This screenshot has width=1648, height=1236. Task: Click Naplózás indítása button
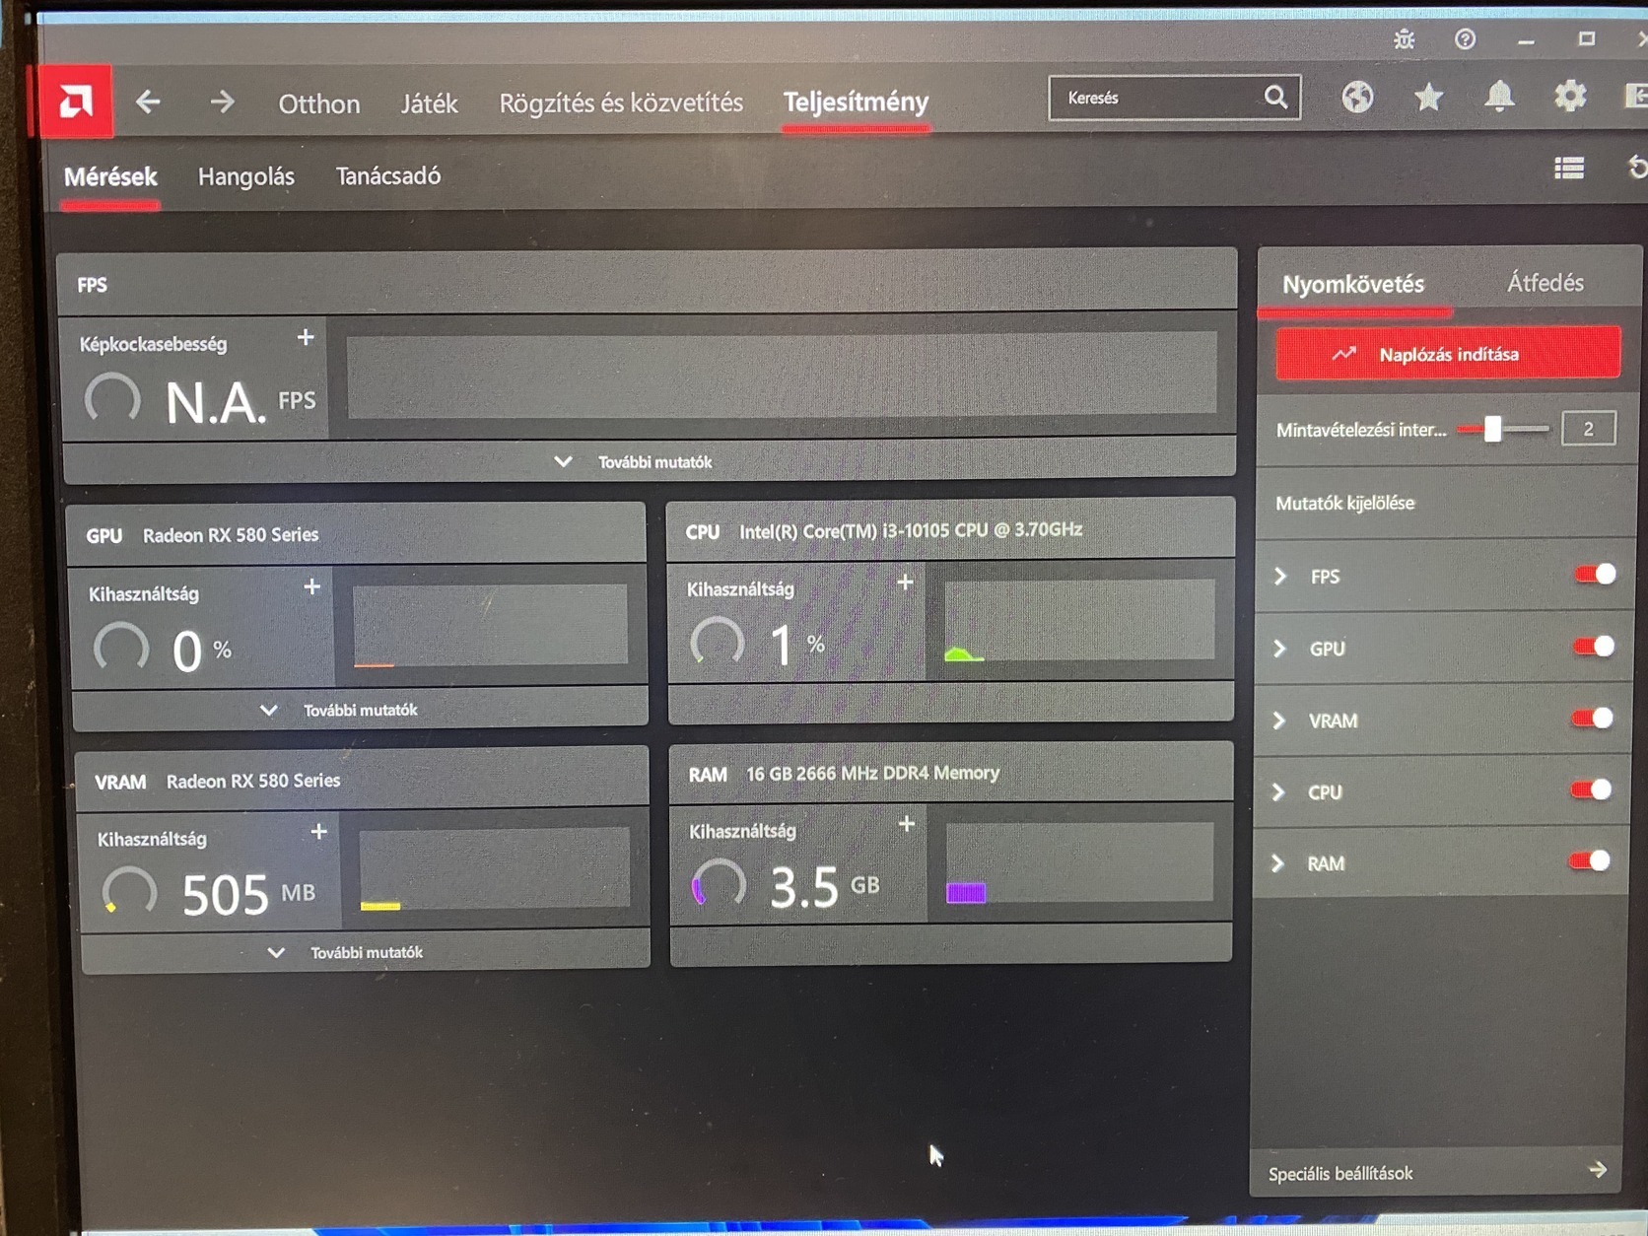[x=1448, y=353]
